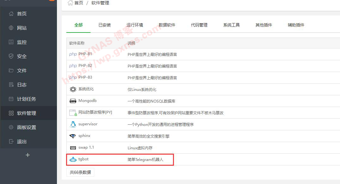Click the tgbot robot icon
The height and width of the screenshot is (184, 340).
click(73, 159)
